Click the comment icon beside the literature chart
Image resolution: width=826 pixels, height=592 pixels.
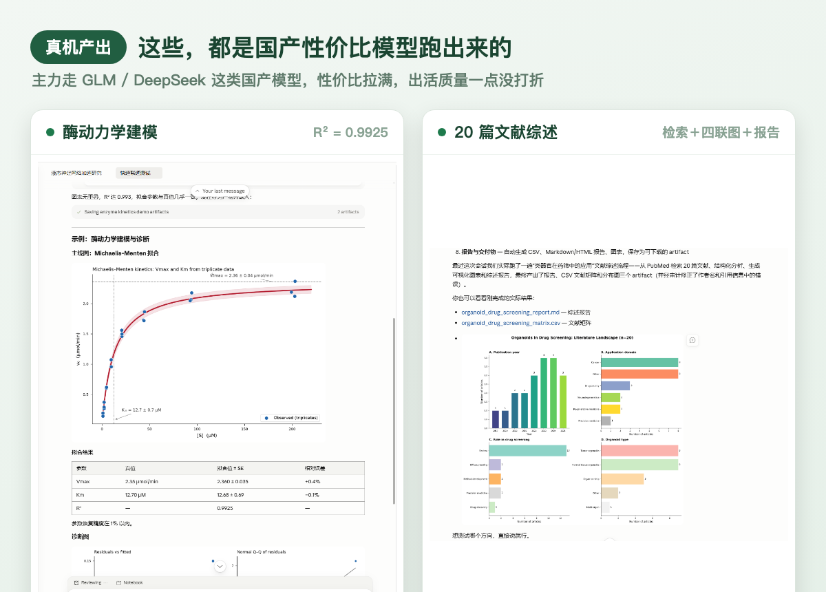pyautogui.click(x=692, y=340)
